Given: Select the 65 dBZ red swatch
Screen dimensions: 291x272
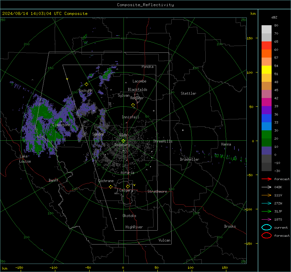Looking at the screenshot, I should tap(266, 45).
